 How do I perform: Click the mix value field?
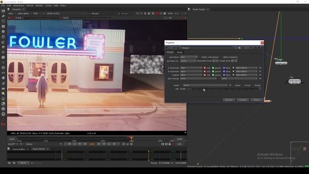[185, 89]
